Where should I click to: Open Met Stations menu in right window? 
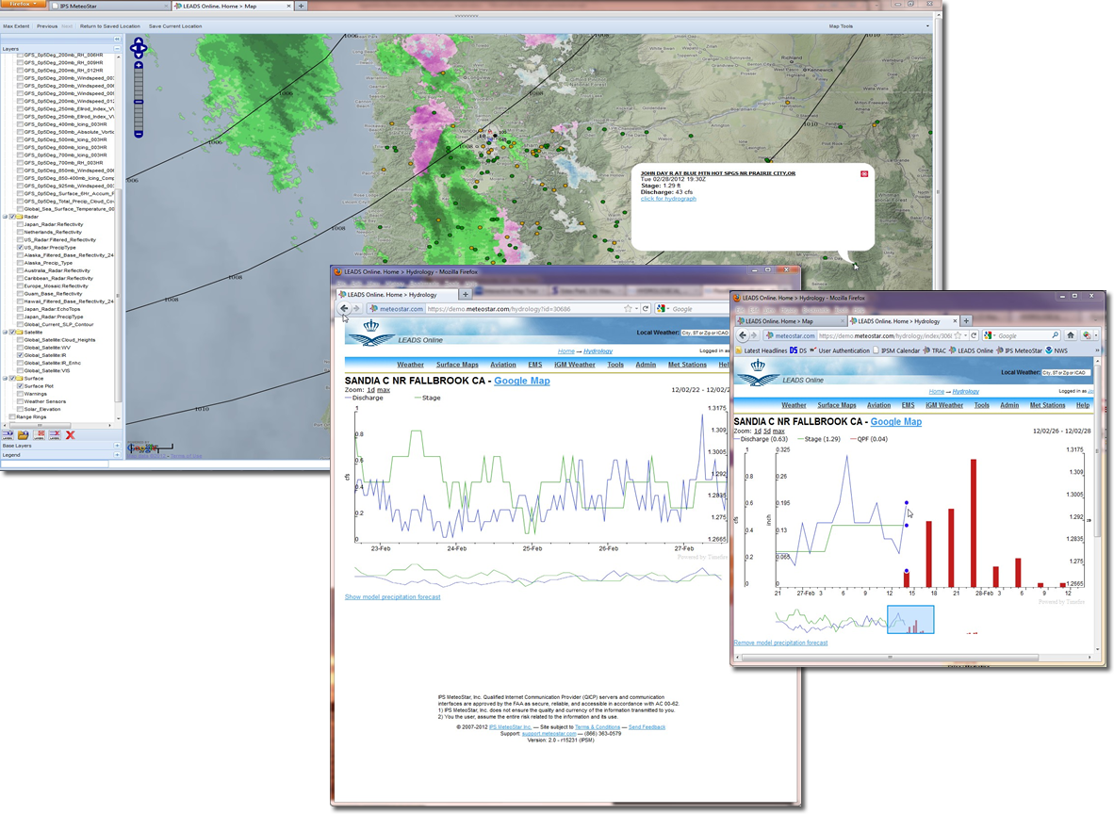[1047, 405]
